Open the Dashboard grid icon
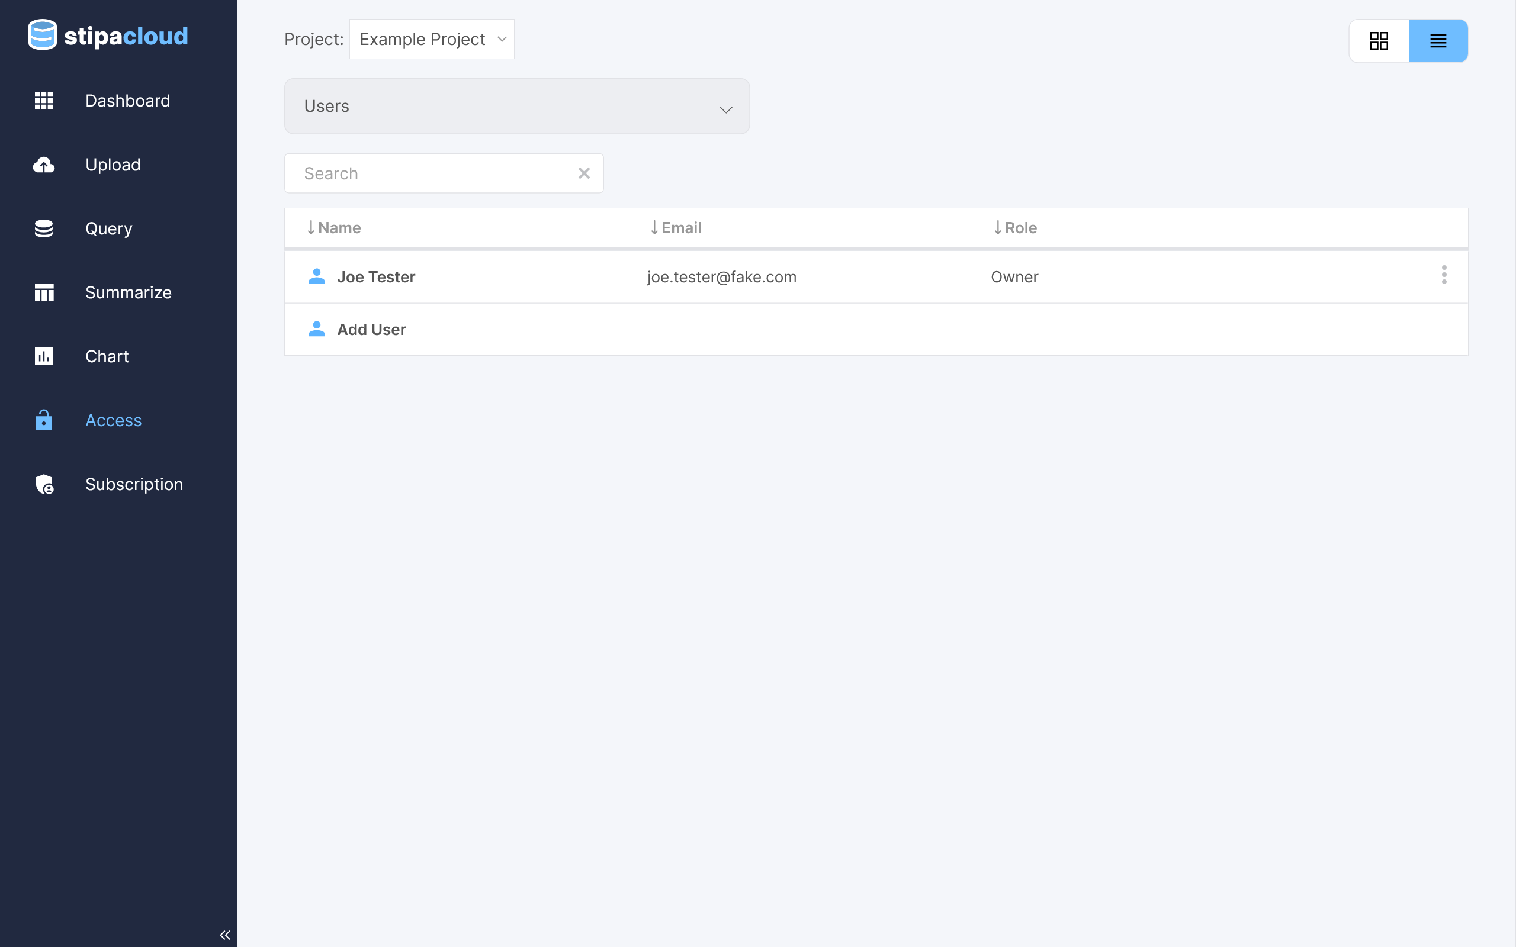 click(44, 101)
